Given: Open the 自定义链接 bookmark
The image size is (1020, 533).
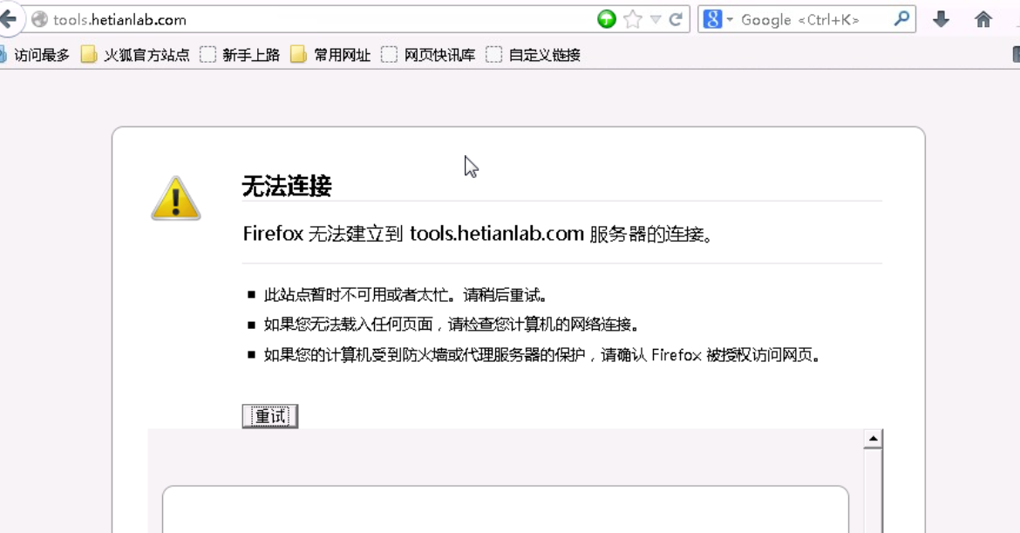Looking at the screenshot, I should (x=534, y=55).
